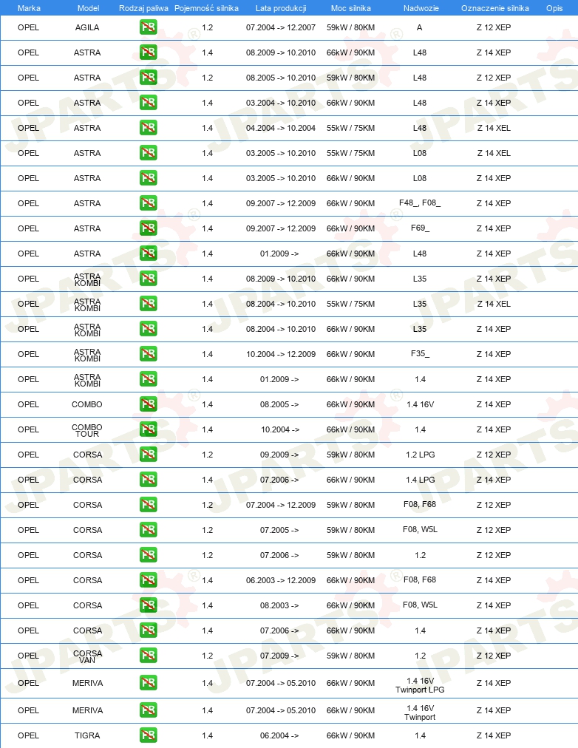This screenshot has width=578, height=748.
Task: Click the fuel icon in the CORSA 1.4 LPG row
Action: 149,480
